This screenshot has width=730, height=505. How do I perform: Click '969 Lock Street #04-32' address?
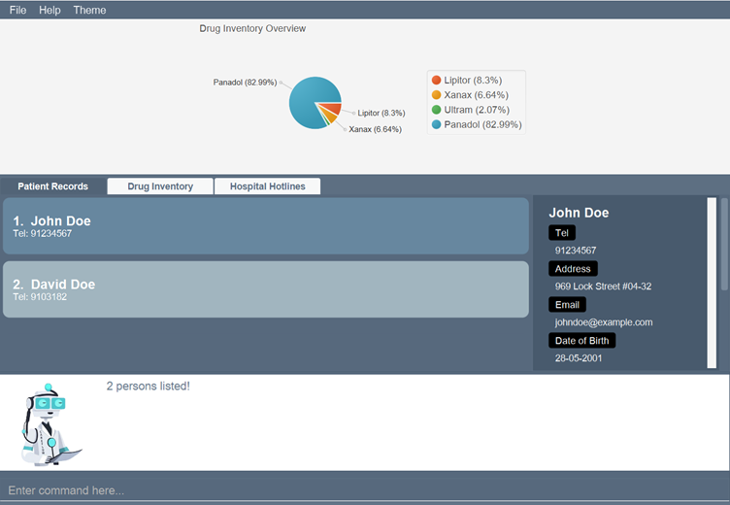(x=603, y=286)
